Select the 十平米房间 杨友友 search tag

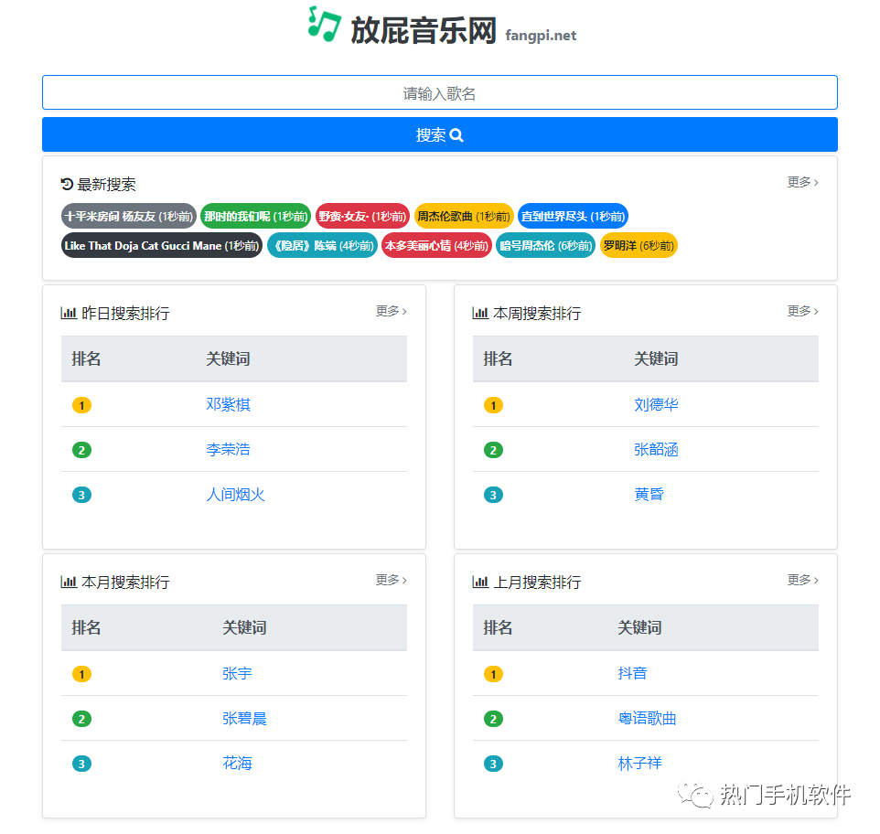tap(128, 217)
